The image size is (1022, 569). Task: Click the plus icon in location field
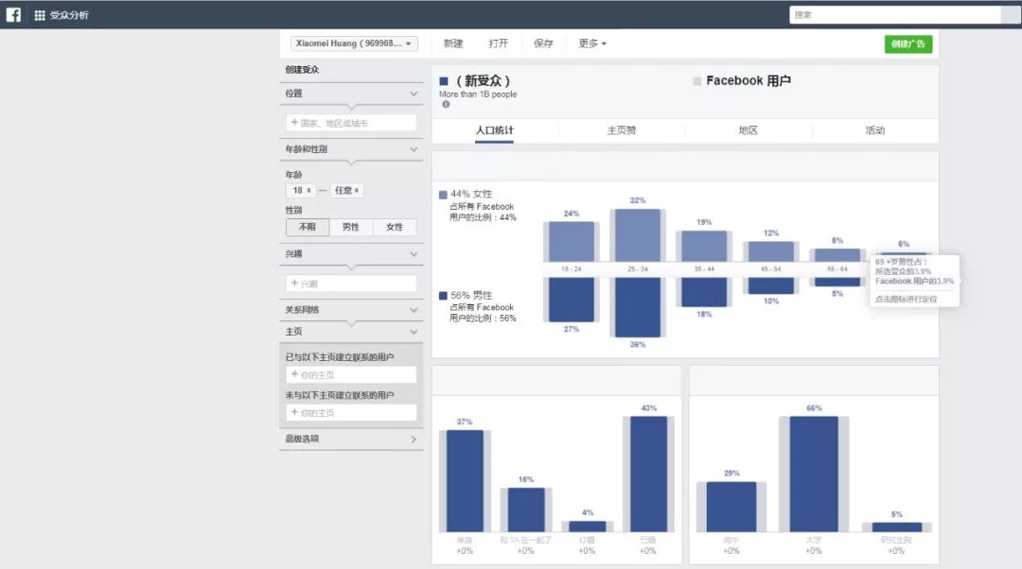coord(294,122)
